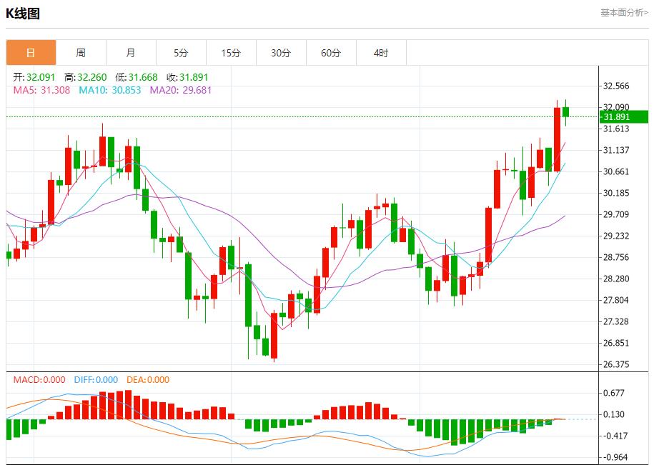Click the MA5 indicator value label

41,90
